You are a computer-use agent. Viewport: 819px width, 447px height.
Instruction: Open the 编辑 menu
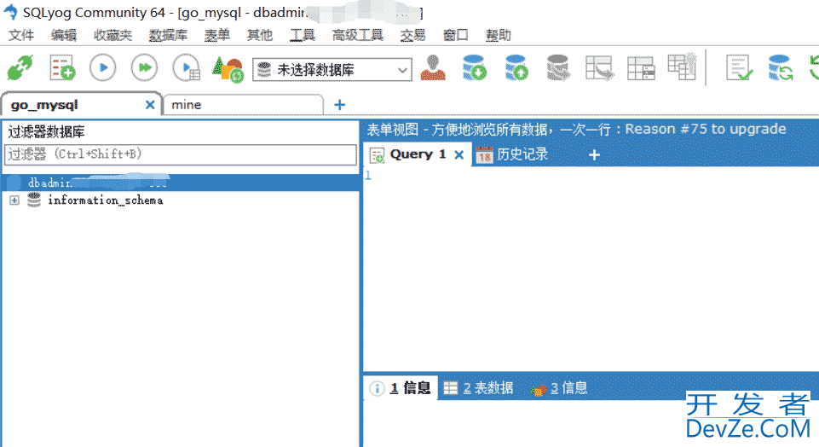64,35
